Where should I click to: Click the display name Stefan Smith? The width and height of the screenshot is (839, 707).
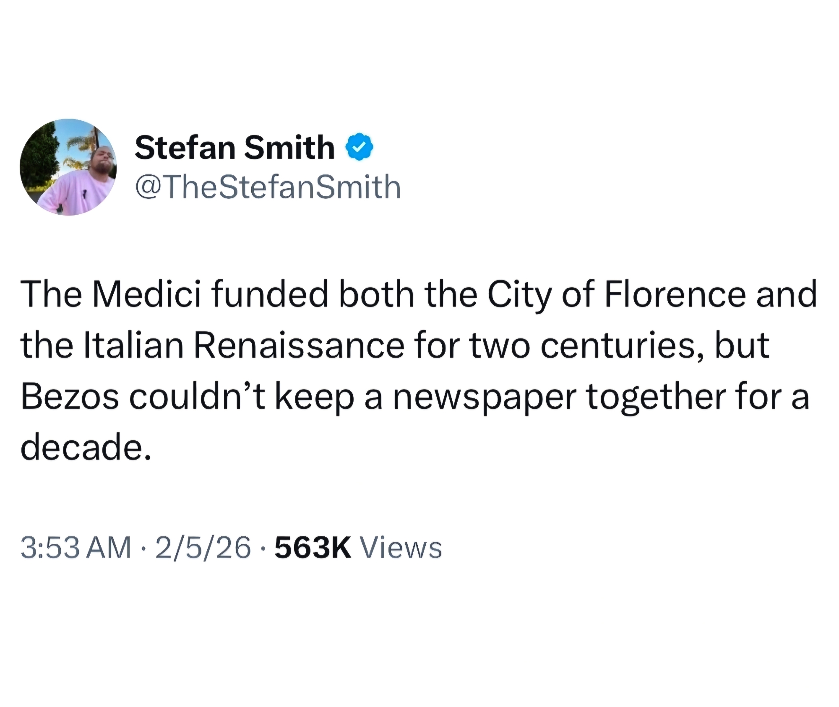235,148
